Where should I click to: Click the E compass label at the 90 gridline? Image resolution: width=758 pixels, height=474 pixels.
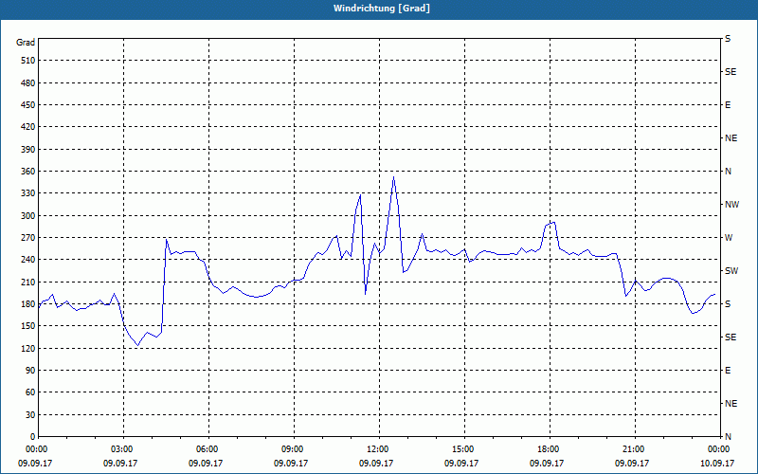click(728, 371)
